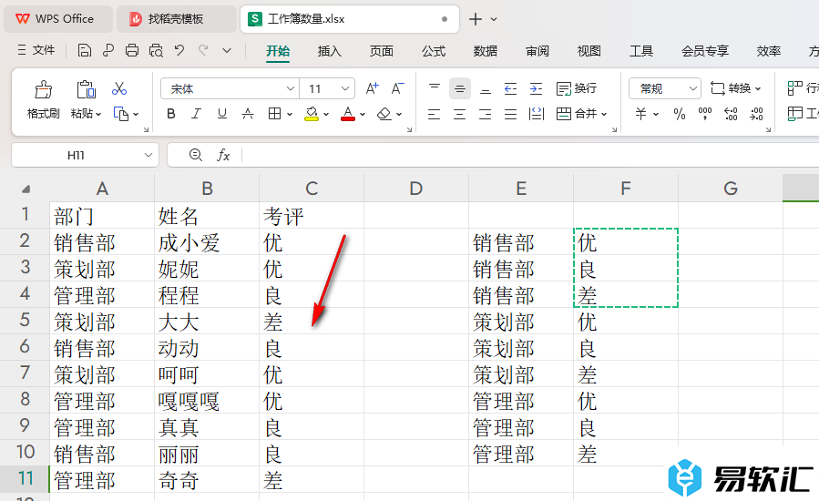Decrease font size with A- icon
The height and width of the screenshot is (501, 819).
pos(397,88)
